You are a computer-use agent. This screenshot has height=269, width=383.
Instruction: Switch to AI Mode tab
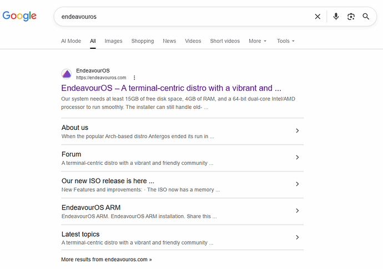(71, 41)
